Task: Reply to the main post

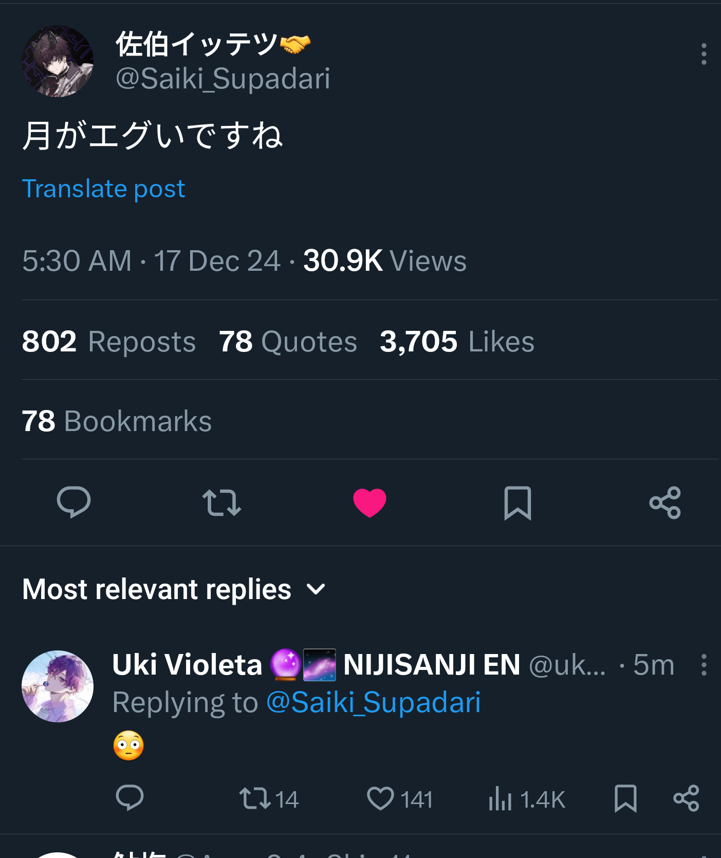Action: [73, 502]
